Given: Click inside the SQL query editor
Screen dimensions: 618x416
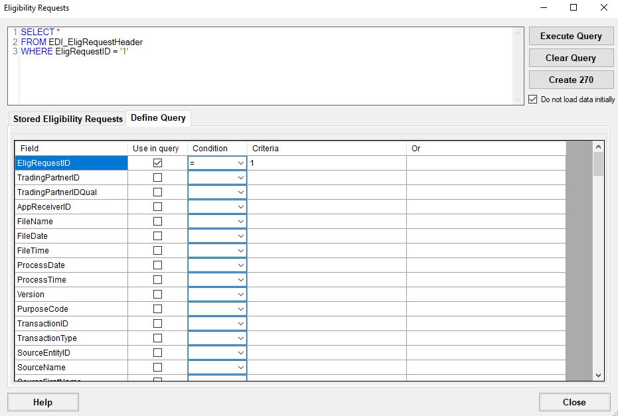Looking at the screenshot, I should coord(266,66).
